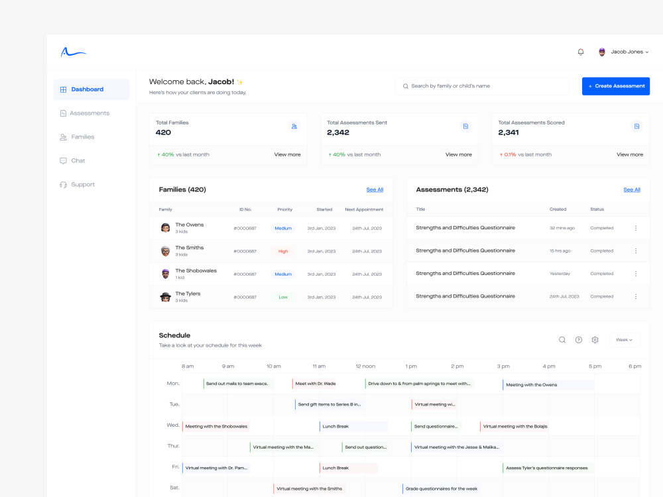663x497 pixels.
Task: Open Chat in sidebar
Action: pyautogui.click(x=72, y=160)
